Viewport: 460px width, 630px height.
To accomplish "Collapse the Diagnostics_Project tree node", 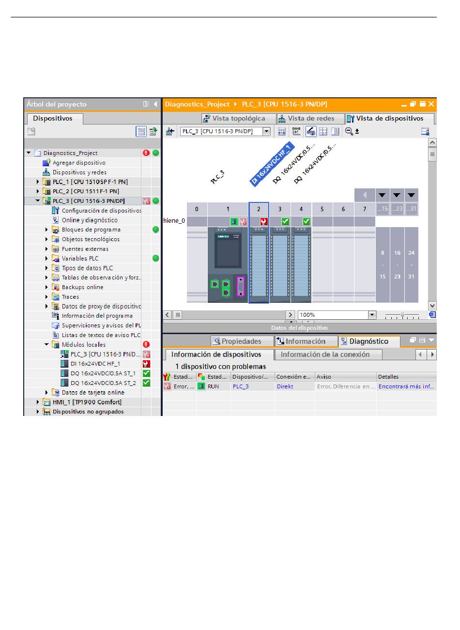I will [x=29, y=153].
